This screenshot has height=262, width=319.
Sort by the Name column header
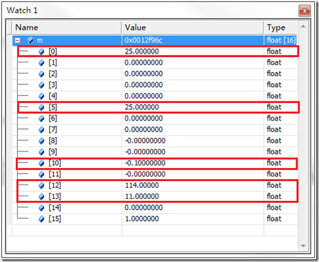(x=67, y=27)
